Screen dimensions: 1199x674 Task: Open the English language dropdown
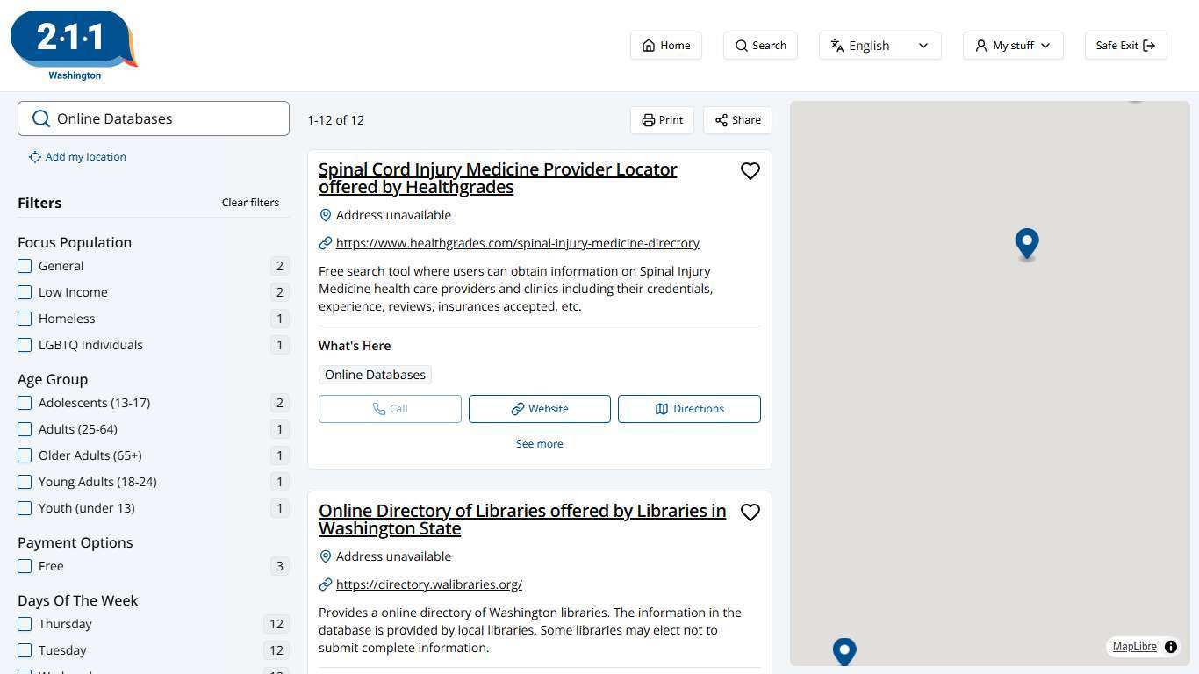point(879,45)
